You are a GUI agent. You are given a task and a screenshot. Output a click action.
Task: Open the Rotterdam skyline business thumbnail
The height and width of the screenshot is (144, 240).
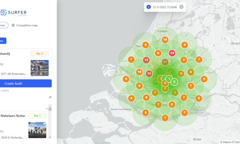point(39,68)
